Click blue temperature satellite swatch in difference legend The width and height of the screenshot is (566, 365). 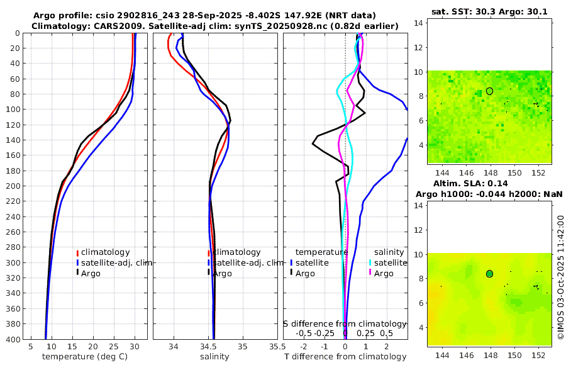tap(291, 262)
